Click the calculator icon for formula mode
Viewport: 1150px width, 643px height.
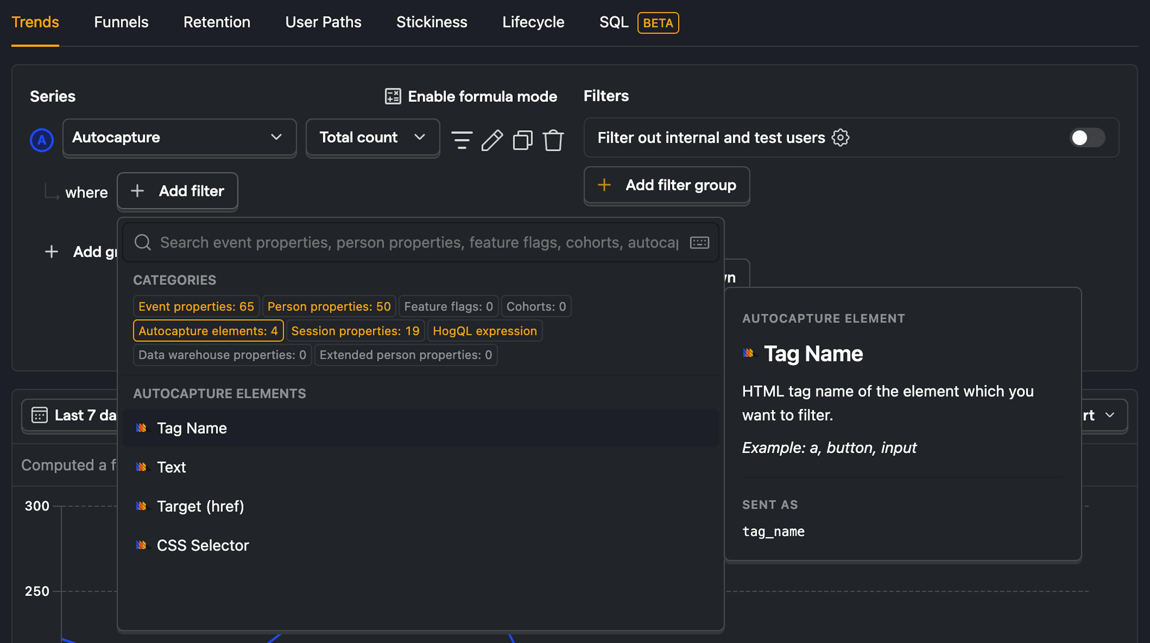coord(393,96)
